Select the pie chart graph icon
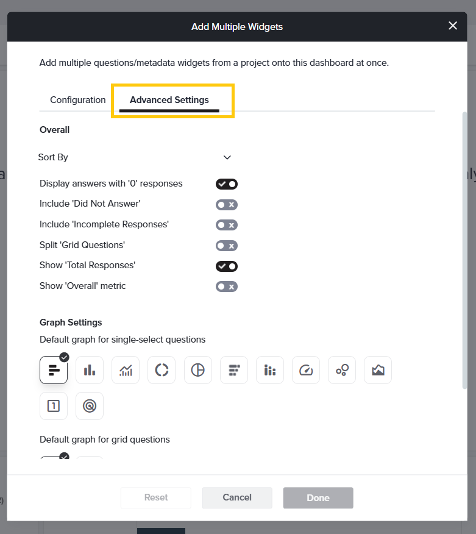This screenshot has width=476, height=534. (197, 370)
